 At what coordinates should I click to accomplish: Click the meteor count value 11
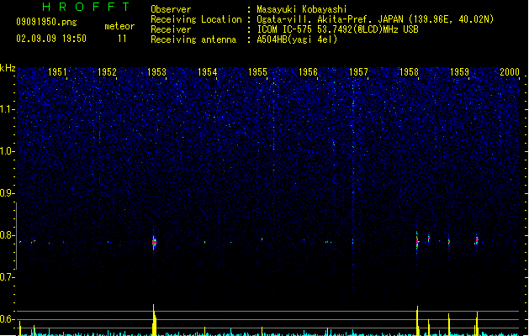coord(122,39)
